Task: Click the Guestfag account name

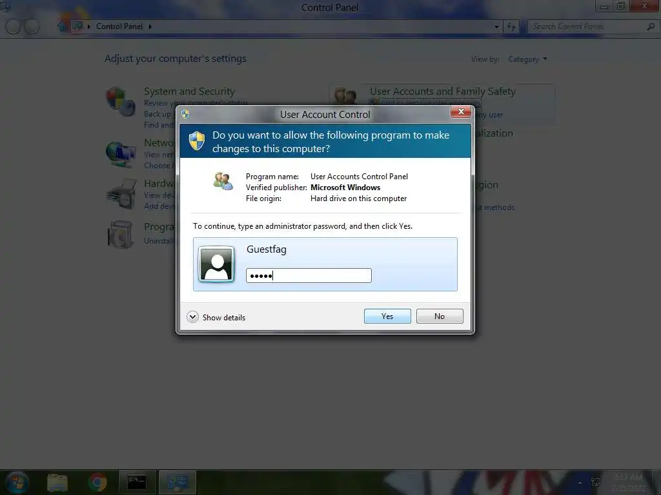Action: tap(267, 249)
